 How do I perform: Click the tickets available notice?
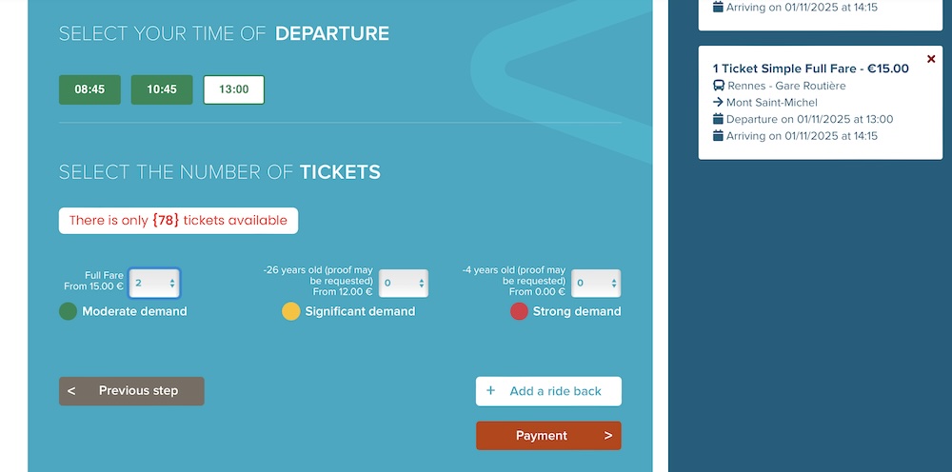pos(179,220)
